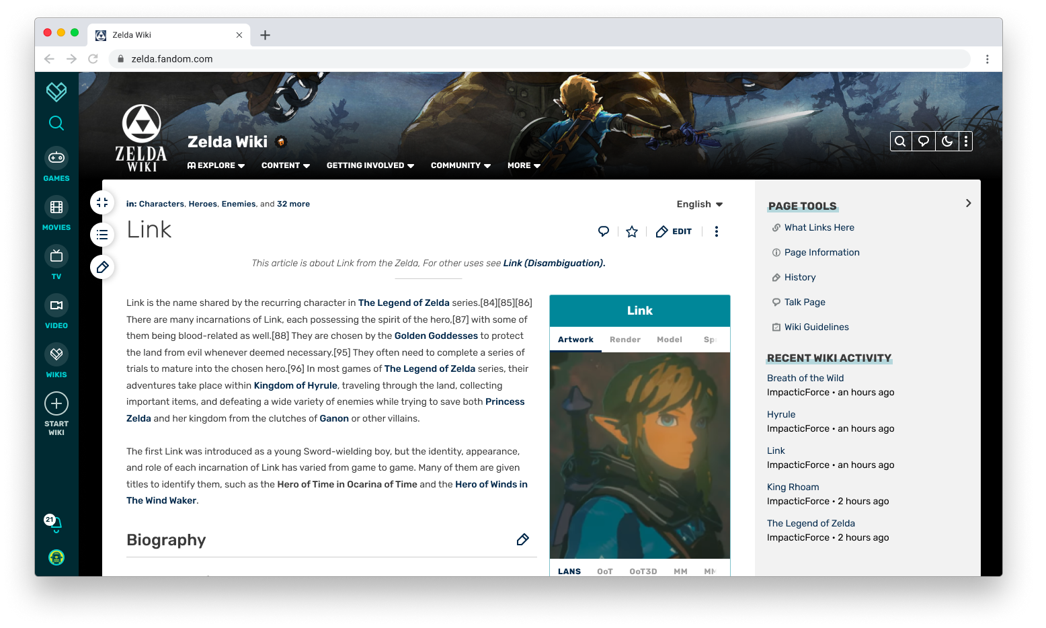Click the browser address bar
The width and height of the screenshot is (1046, 628).
click(x=539, y=59)
